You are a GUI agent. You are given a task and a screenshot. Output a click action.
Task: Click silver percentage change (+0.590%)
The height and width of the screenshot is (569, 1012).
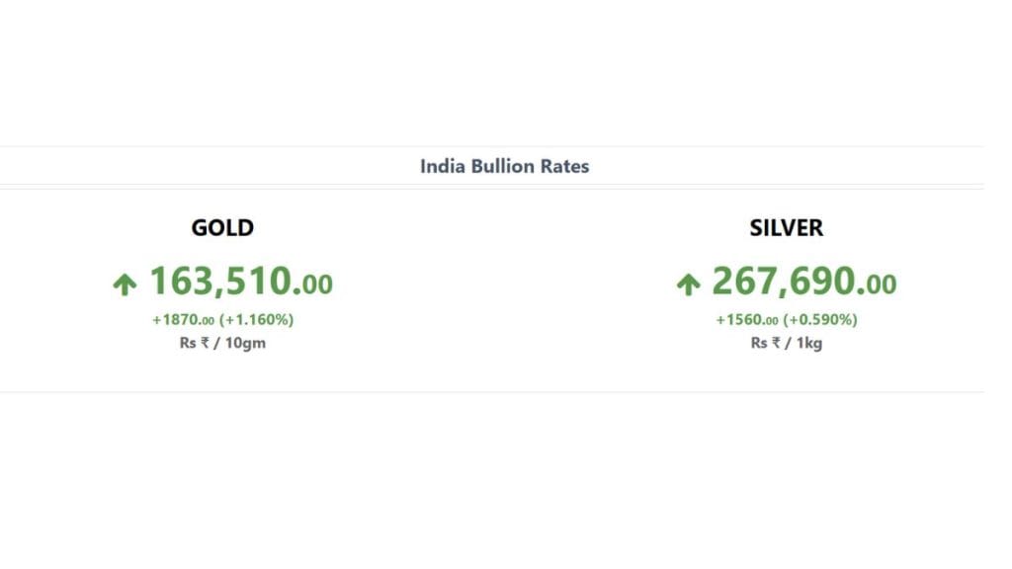coord(819,319)
